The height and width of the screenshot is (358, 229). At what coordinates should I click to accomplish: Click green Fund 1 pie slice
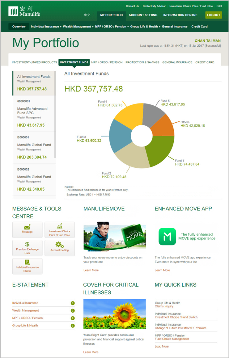(x=160, y=149)
